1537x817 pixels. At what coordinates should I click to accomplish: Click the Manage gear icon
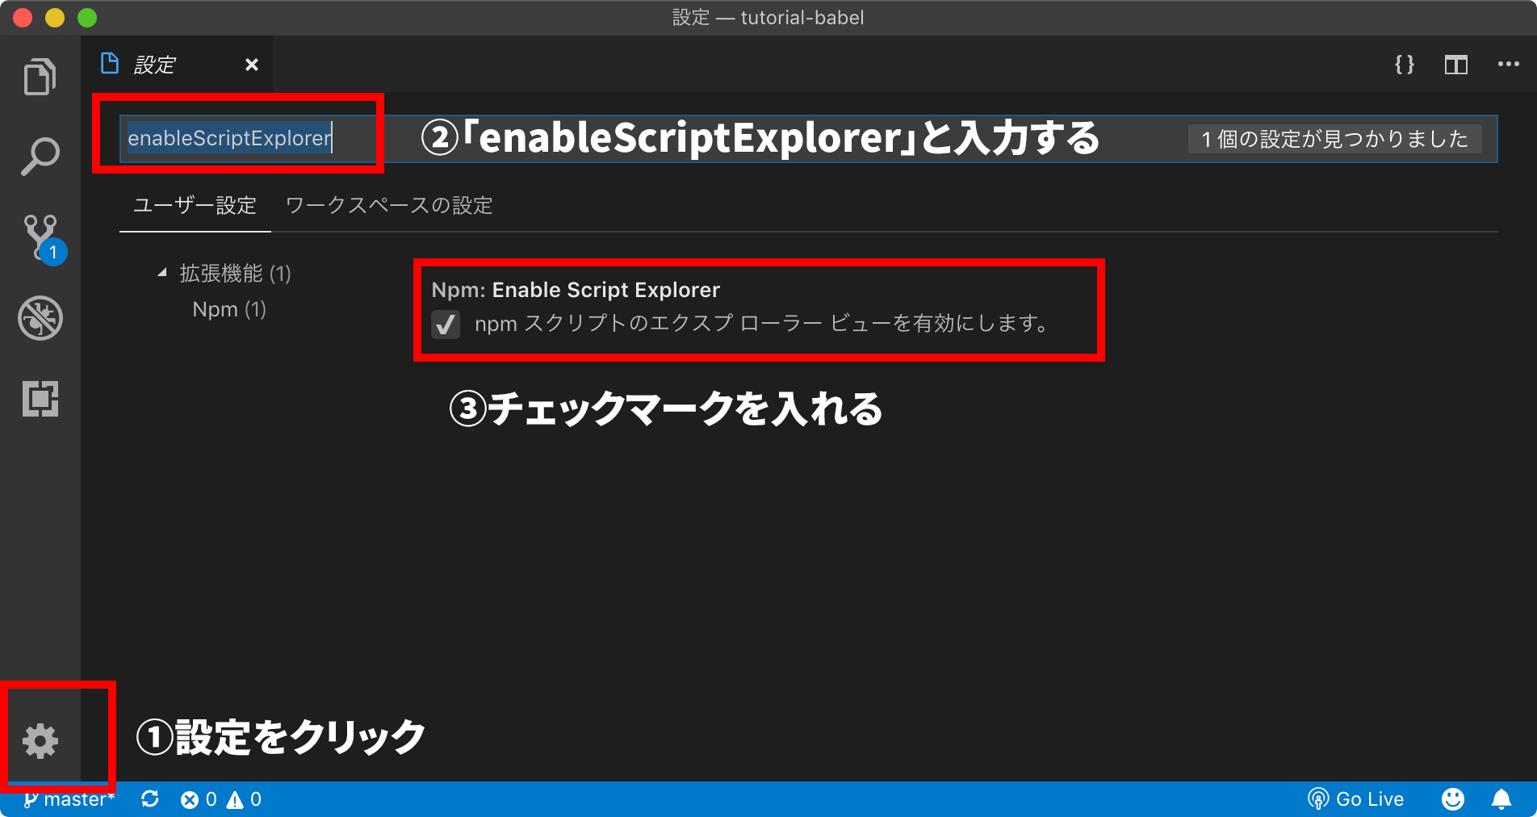coord(40,741)
